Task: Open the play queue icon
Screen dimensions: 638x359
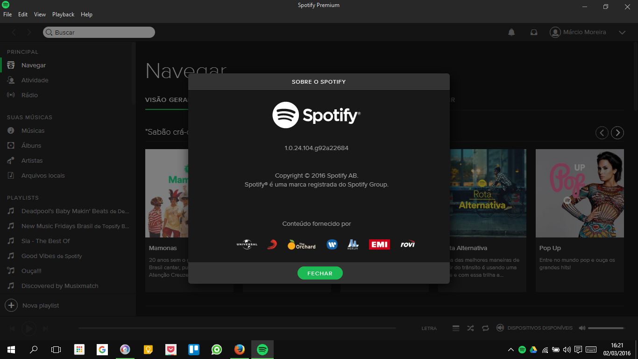Action: 456,328
